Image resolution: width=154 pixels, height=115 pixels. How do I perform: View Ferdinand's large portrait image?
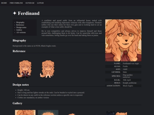click(123, 40)
